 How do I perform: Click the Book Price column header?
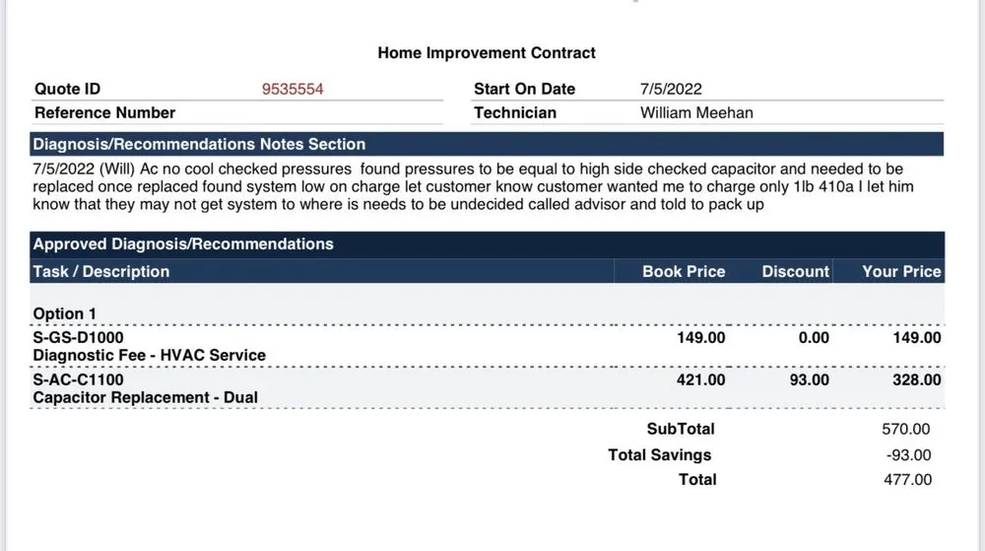coord(684,271)
